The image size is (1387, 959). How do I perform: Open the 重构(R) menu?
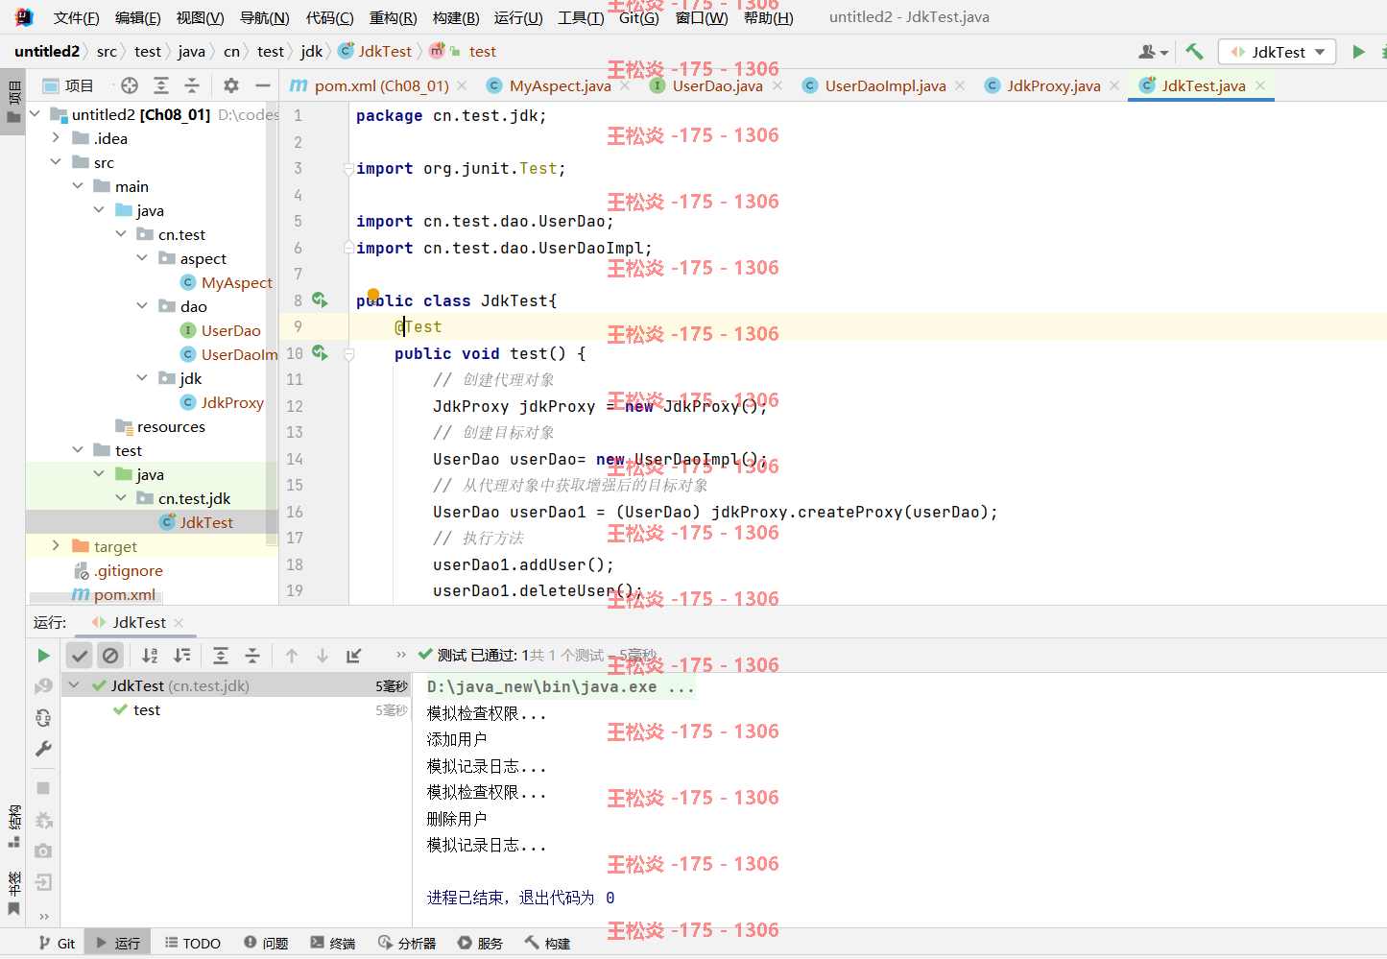coord(393,17)
